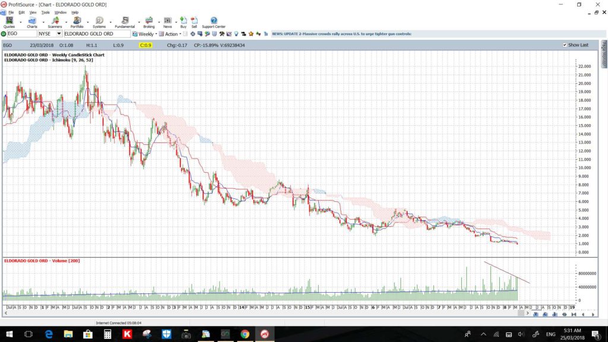Open the Support Center help icon
This screenshot has width=608, height=342.
pos(214,20)
